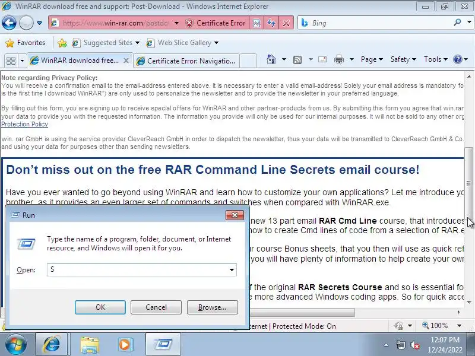The width and height of the screenshot is (475, 356).
Task: Click the muted volume tray icon
Action: (414, 345)
